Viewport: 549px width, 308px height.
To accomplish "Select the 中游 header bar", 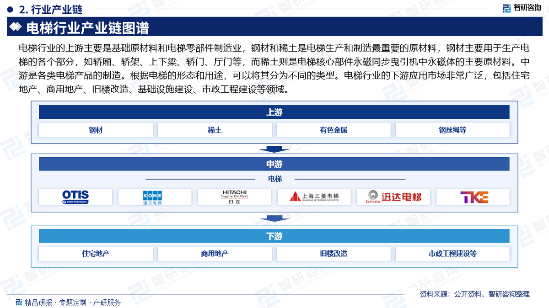I will [x=274, y=164].
